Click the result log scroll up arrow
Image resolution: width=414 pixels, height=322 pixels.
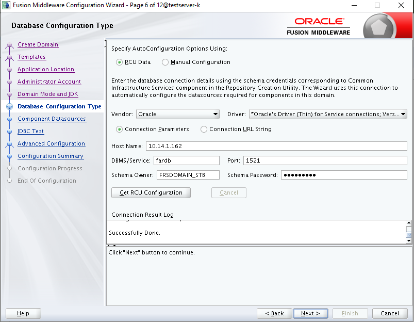[409, 223]
